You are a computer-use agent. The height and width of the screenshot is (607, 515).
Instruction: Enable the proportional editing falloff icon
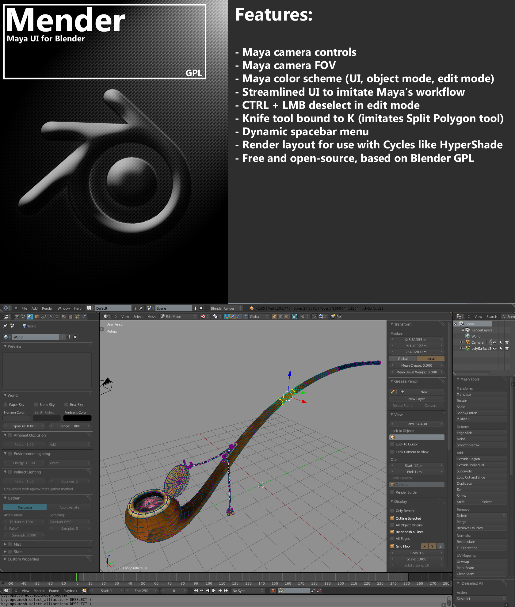pos(302,316)
